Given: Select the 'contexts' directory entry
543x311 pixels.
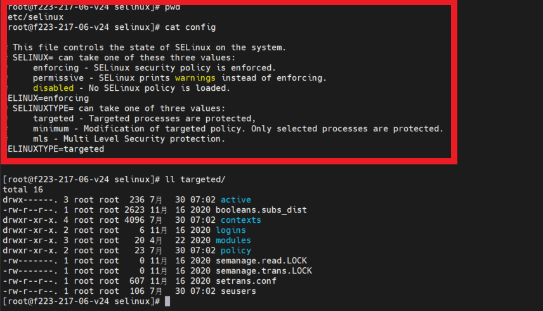Looking at the screenshot, I should pos(240,220).
